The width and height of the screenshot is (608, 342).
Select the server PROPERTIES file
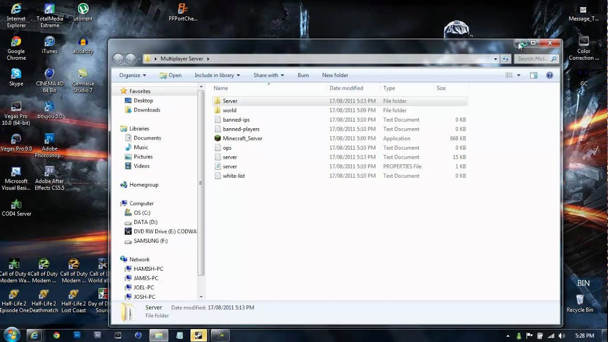click(x=340, y=166)
